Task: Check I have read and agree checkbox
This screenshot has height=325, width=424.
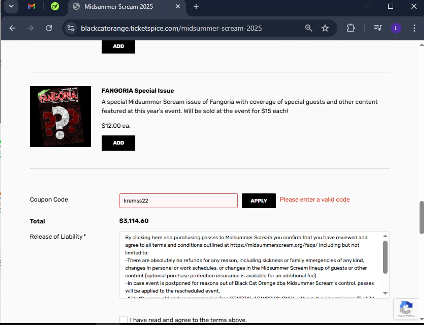Action: click(124, 320)
